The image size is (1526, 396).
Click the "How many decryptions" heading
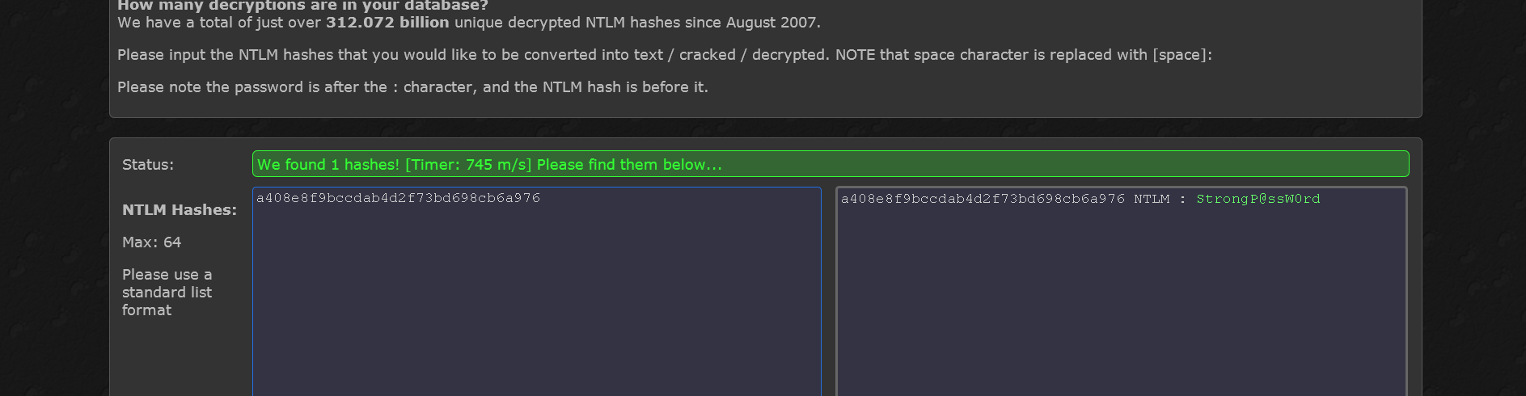[302, 6]
